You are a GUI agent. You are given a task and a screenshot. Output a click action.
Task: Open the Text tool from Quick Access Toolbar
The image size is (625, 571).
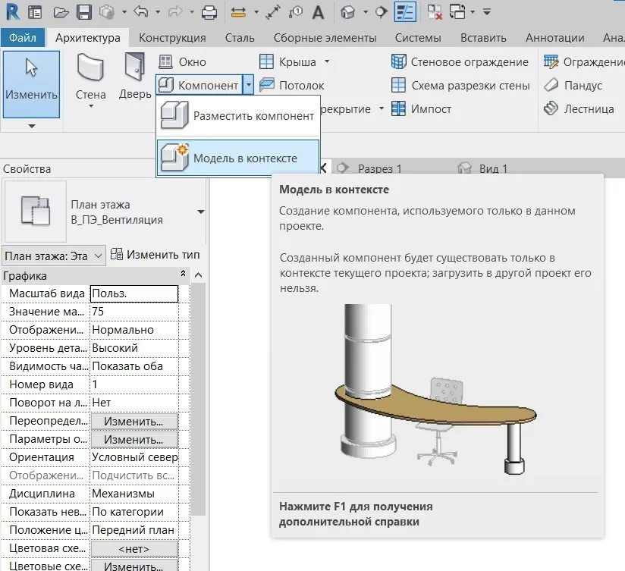tap(316, 11)
